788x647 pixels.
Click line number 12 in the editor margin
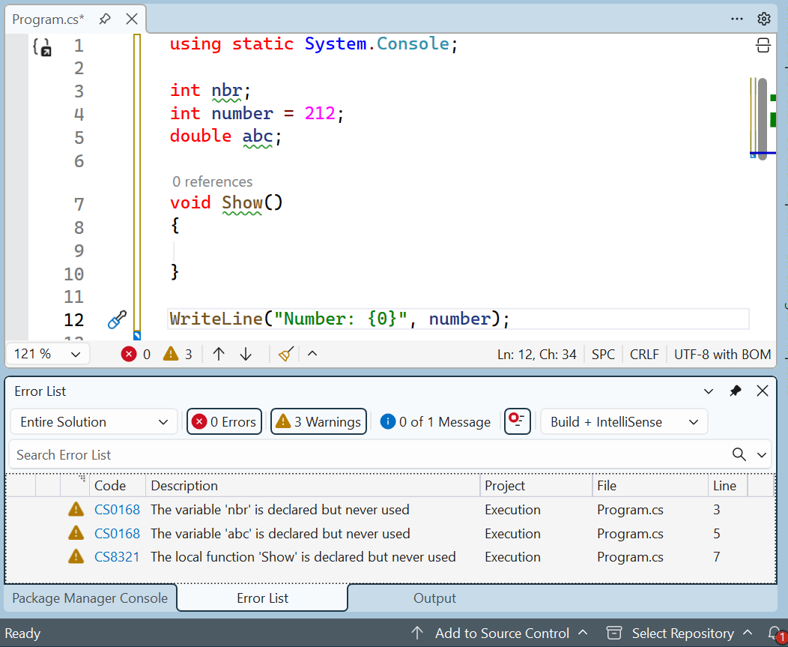(x=73, y=320)
